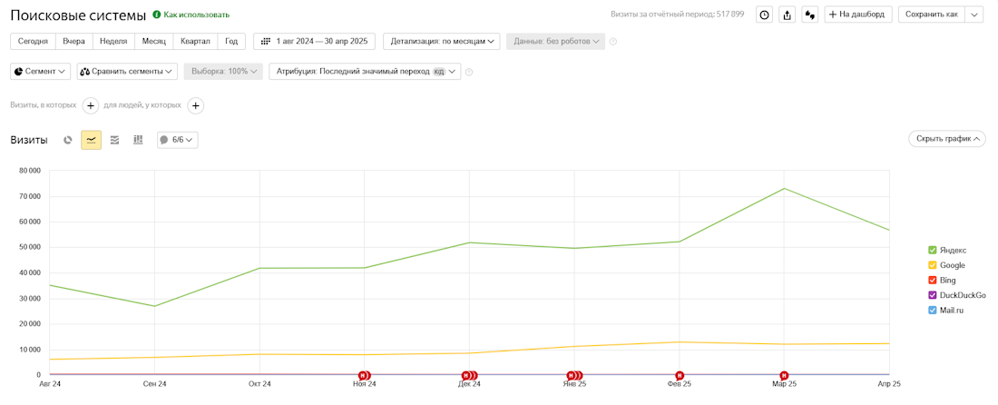Image resolution: width=998 pixels, height=405 pixels.
Task: Disable DuckDuckGo series in legend
Action: click(933, 295)
